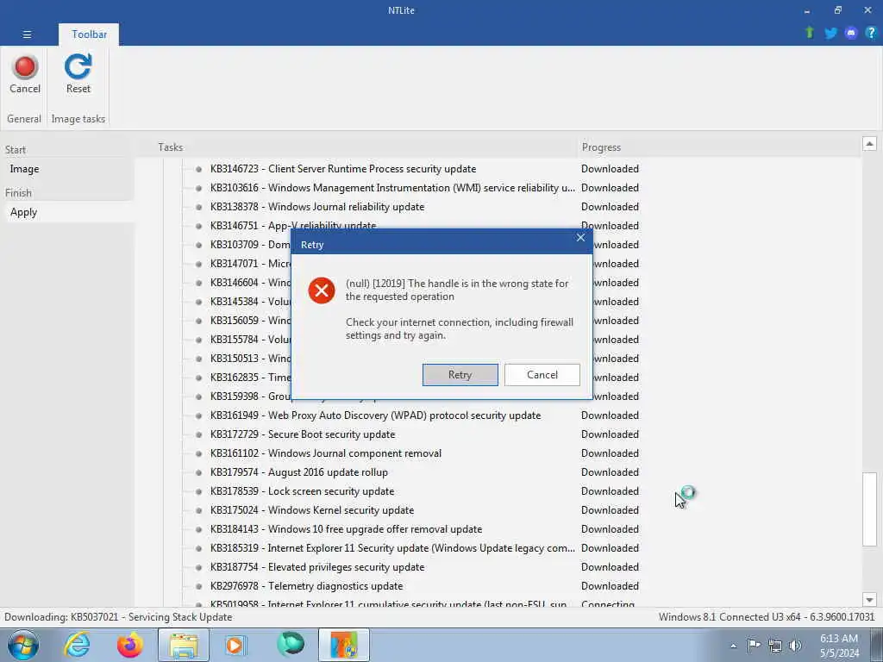Click the status bar Downloading KB5037021 text
This screenshot has height=662, width=883.
coord(118,617)
